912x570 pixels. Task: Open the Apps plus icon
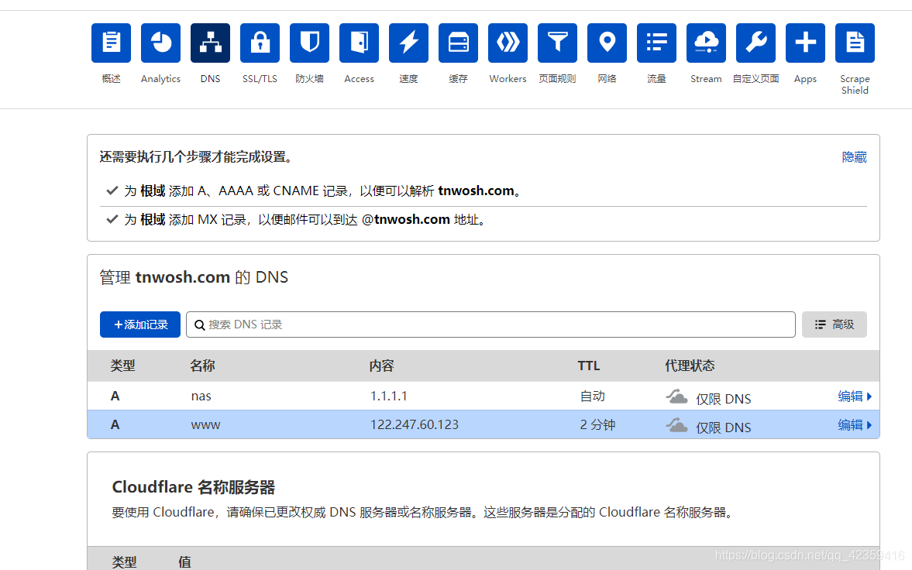806,43
